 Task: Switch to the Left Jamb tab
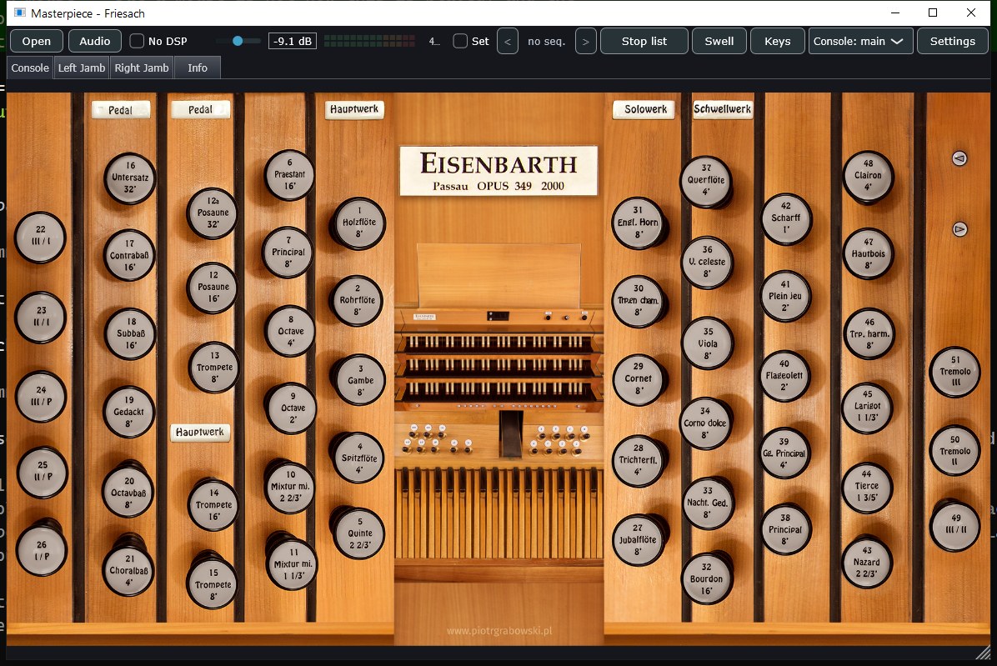82,68
